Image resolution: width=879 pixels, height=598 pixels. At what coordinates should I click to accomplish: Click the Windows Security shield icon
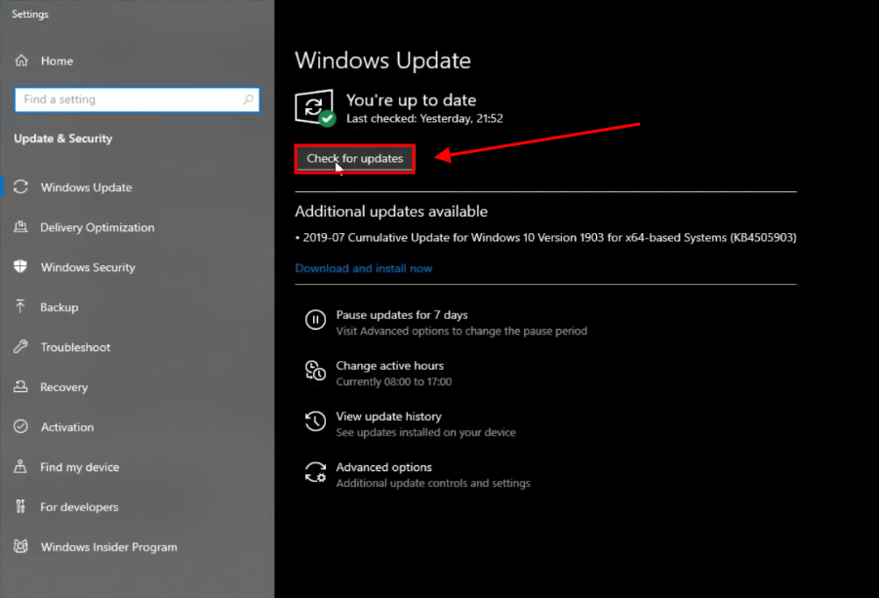click(20, 266)
